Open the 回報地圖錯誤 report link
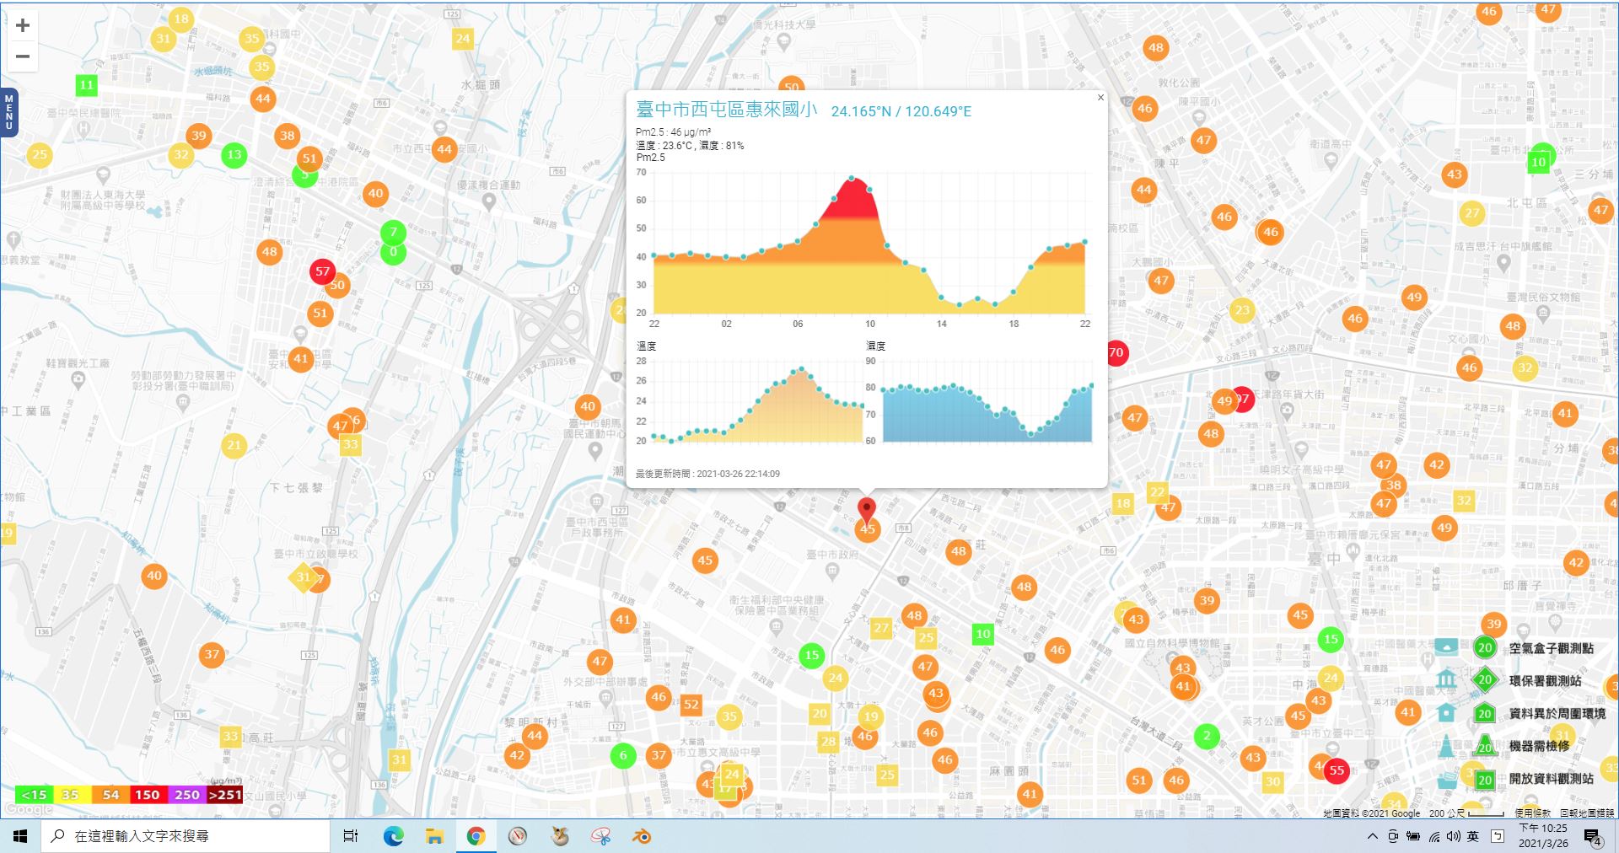Screen dimensions: 1619x853 tap(1586, 813)
